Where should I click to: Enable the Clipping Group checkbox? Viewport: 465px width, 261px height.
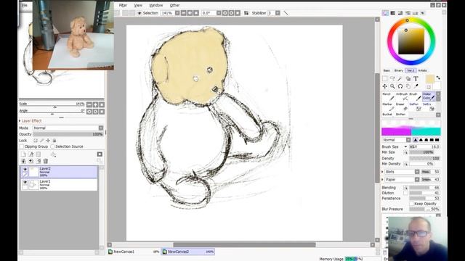[x=21, y=146]
